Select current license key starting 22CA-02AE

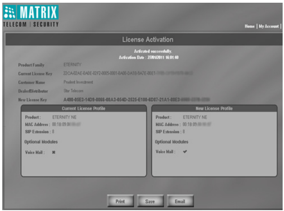(x=128, y=73)
